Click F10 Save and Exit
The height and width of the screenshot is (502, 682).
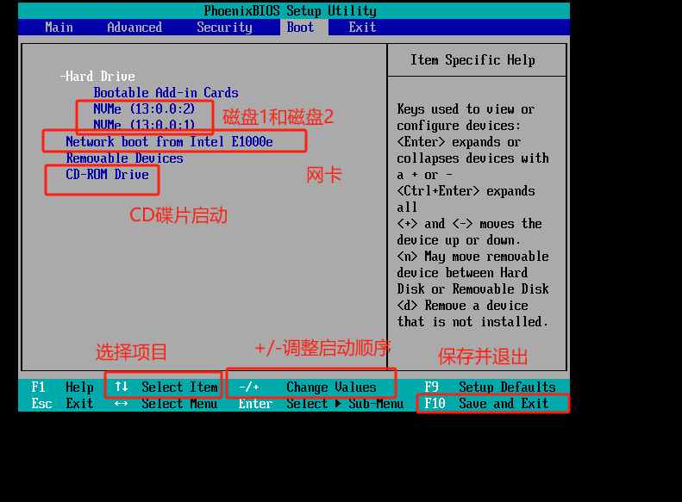(x=486, y=404)
